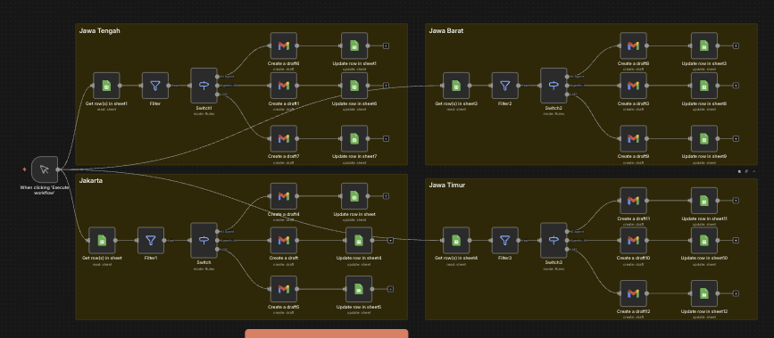Open Update row in sheet5 Sheets node
Screen dimensions: 774x338
[x=359, y=289]
